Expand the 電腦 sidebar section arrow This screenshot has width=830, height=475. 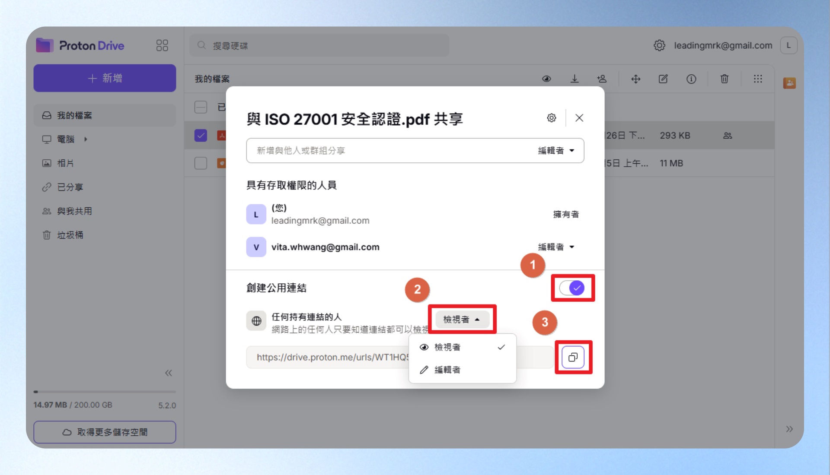(86, 139)
